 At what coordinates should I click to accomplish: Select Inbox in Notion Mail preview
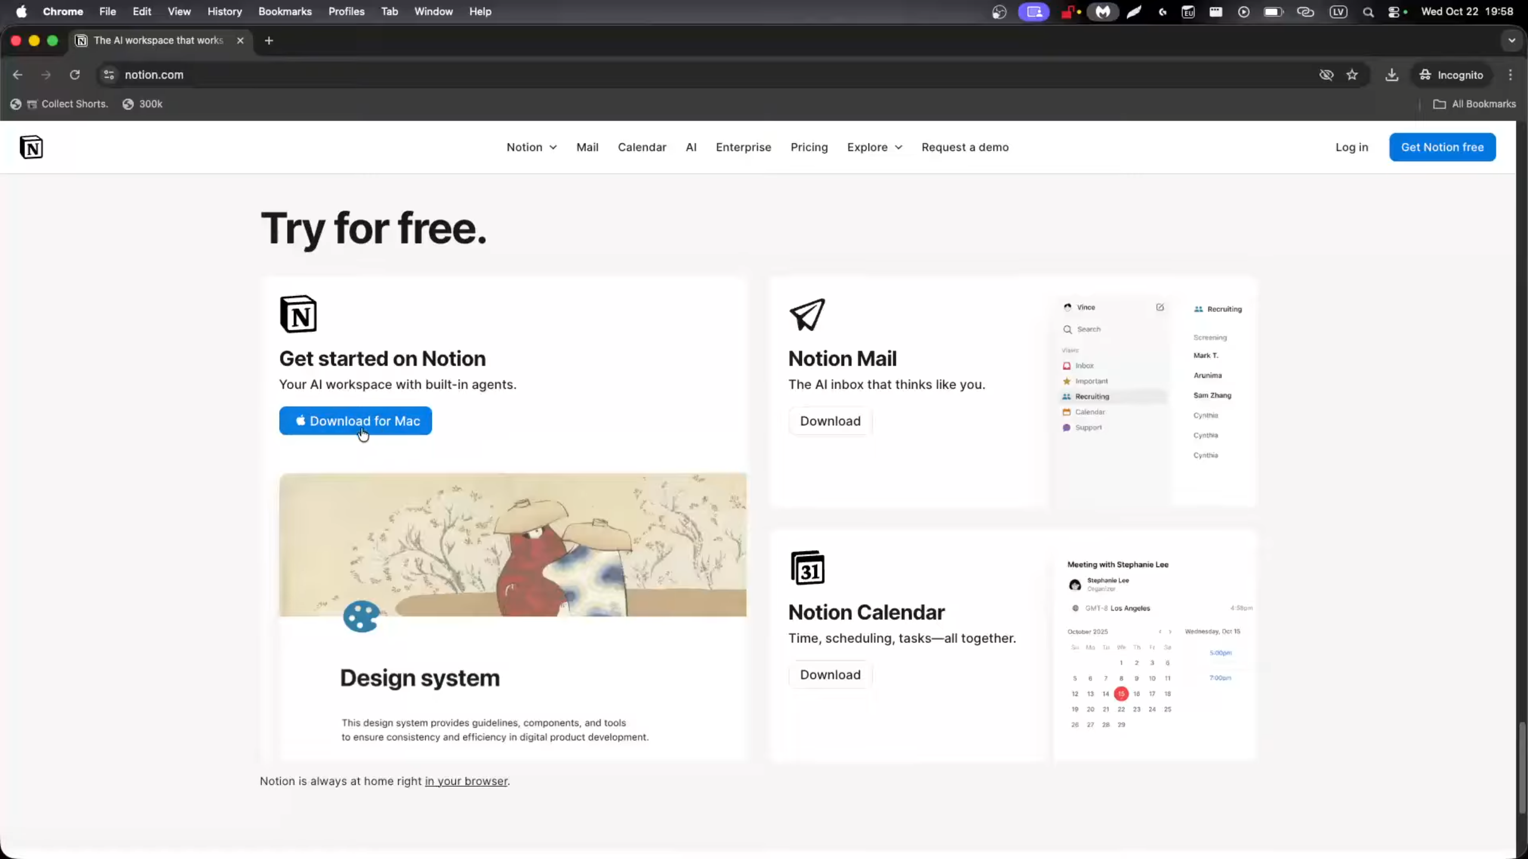pyautogui.click(x=1079, y=366)
